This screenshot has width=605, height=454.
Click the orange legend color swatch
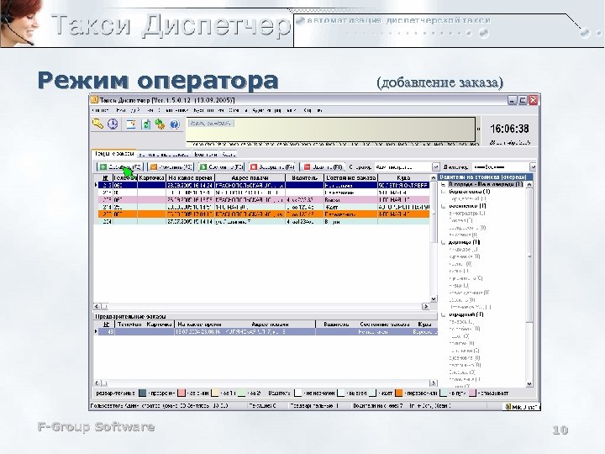[399, 393]
